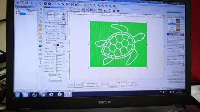Switch to the 'Массив' tab button

pyautogui.click(x=47, y=22)
